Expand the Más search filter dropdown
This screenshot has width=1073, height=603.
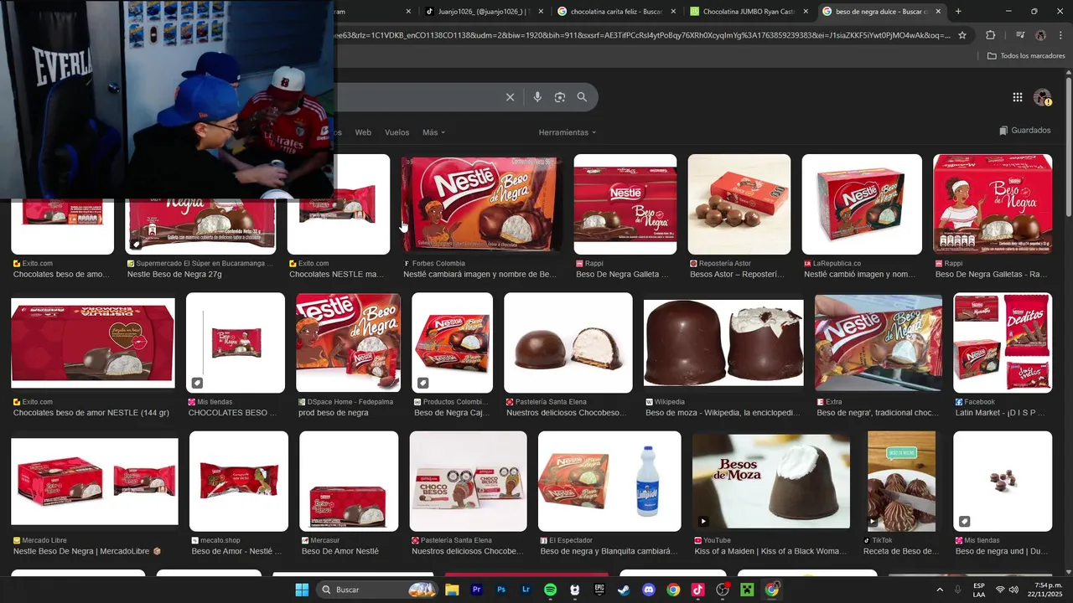click(433, 132)
